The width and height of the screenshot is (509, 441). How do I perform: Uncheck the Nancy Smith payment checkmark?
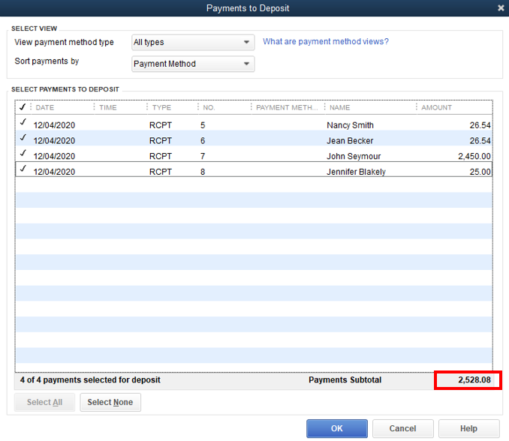23,122
